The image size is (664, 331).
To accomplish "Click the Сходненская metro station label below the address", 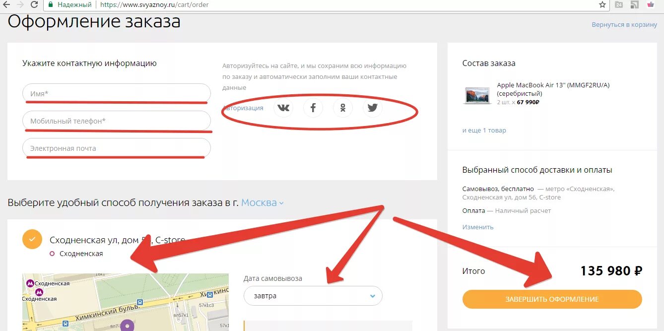I will point(81,254).
